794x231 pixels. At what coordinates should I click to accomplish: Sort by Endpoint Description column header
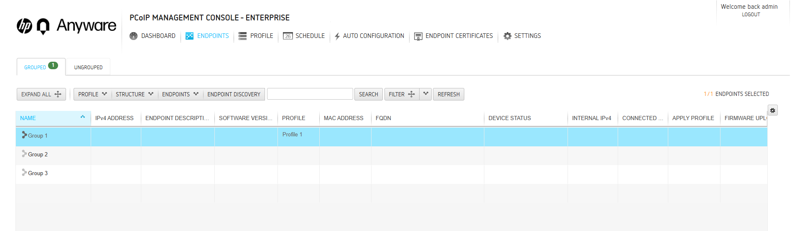click(x=177, y=118)
